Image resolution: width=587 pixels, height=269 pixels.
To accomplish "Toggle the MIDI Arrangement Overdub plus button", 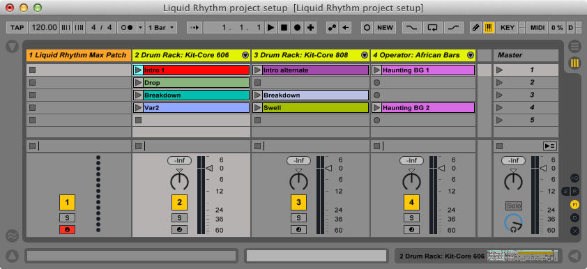I will click(310, 28).
